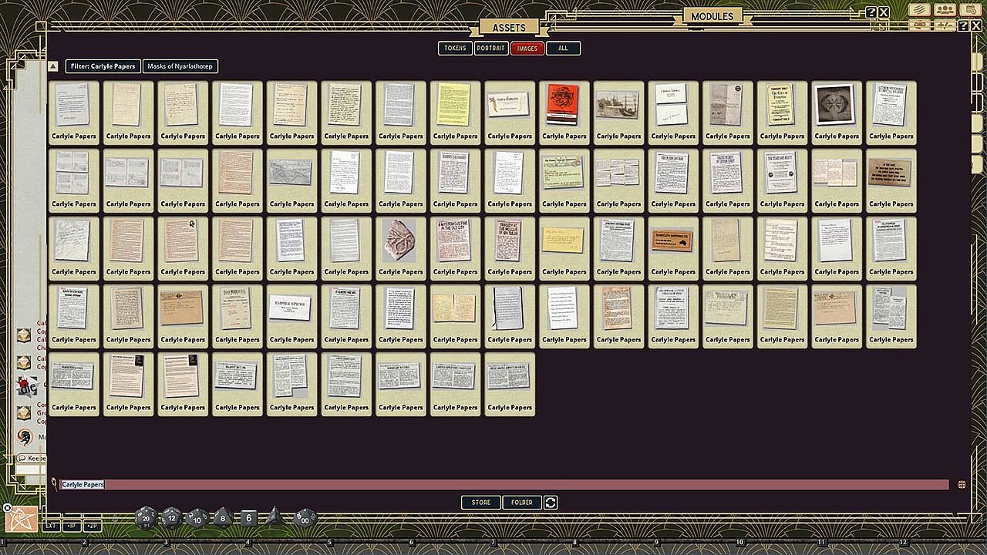Show the All assets tab
This screenshot has width=987, height=555.
coord(563,49)
